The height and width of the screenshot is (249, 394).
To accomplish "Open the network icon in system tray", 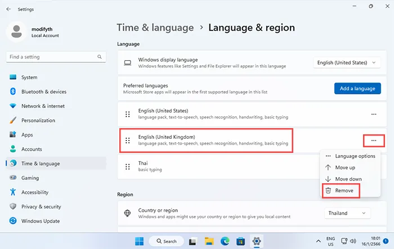I will pos(344,241).
